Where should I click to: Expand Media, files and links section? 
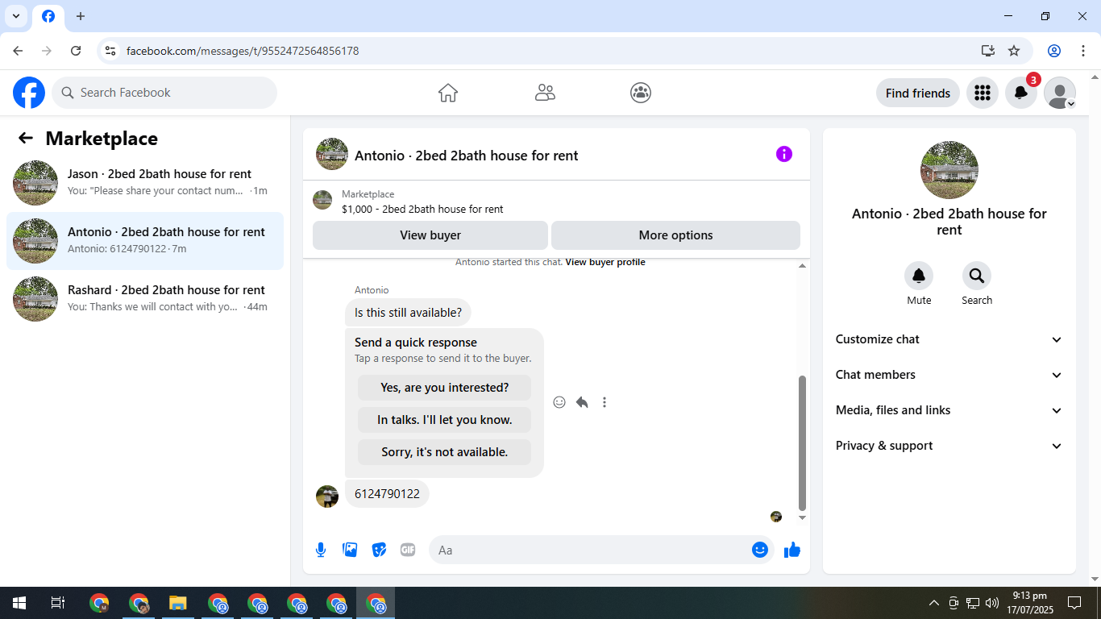tap(949, 410)
